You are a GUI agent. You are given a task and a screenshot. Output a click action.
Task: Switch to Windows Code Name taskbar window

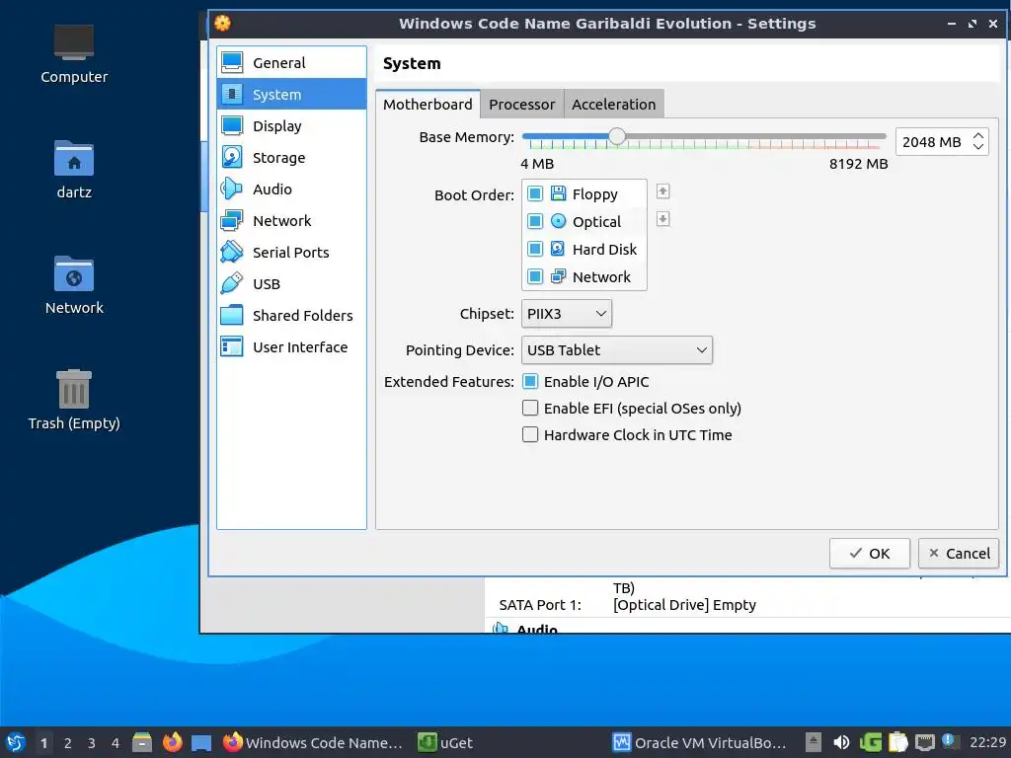click(313, 742)
